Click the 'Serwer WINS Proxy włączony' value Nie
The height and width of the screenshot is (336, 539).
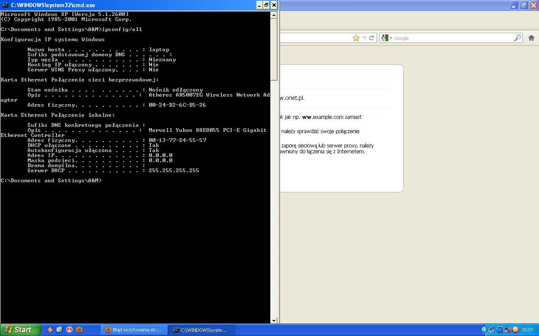point(154,70)
